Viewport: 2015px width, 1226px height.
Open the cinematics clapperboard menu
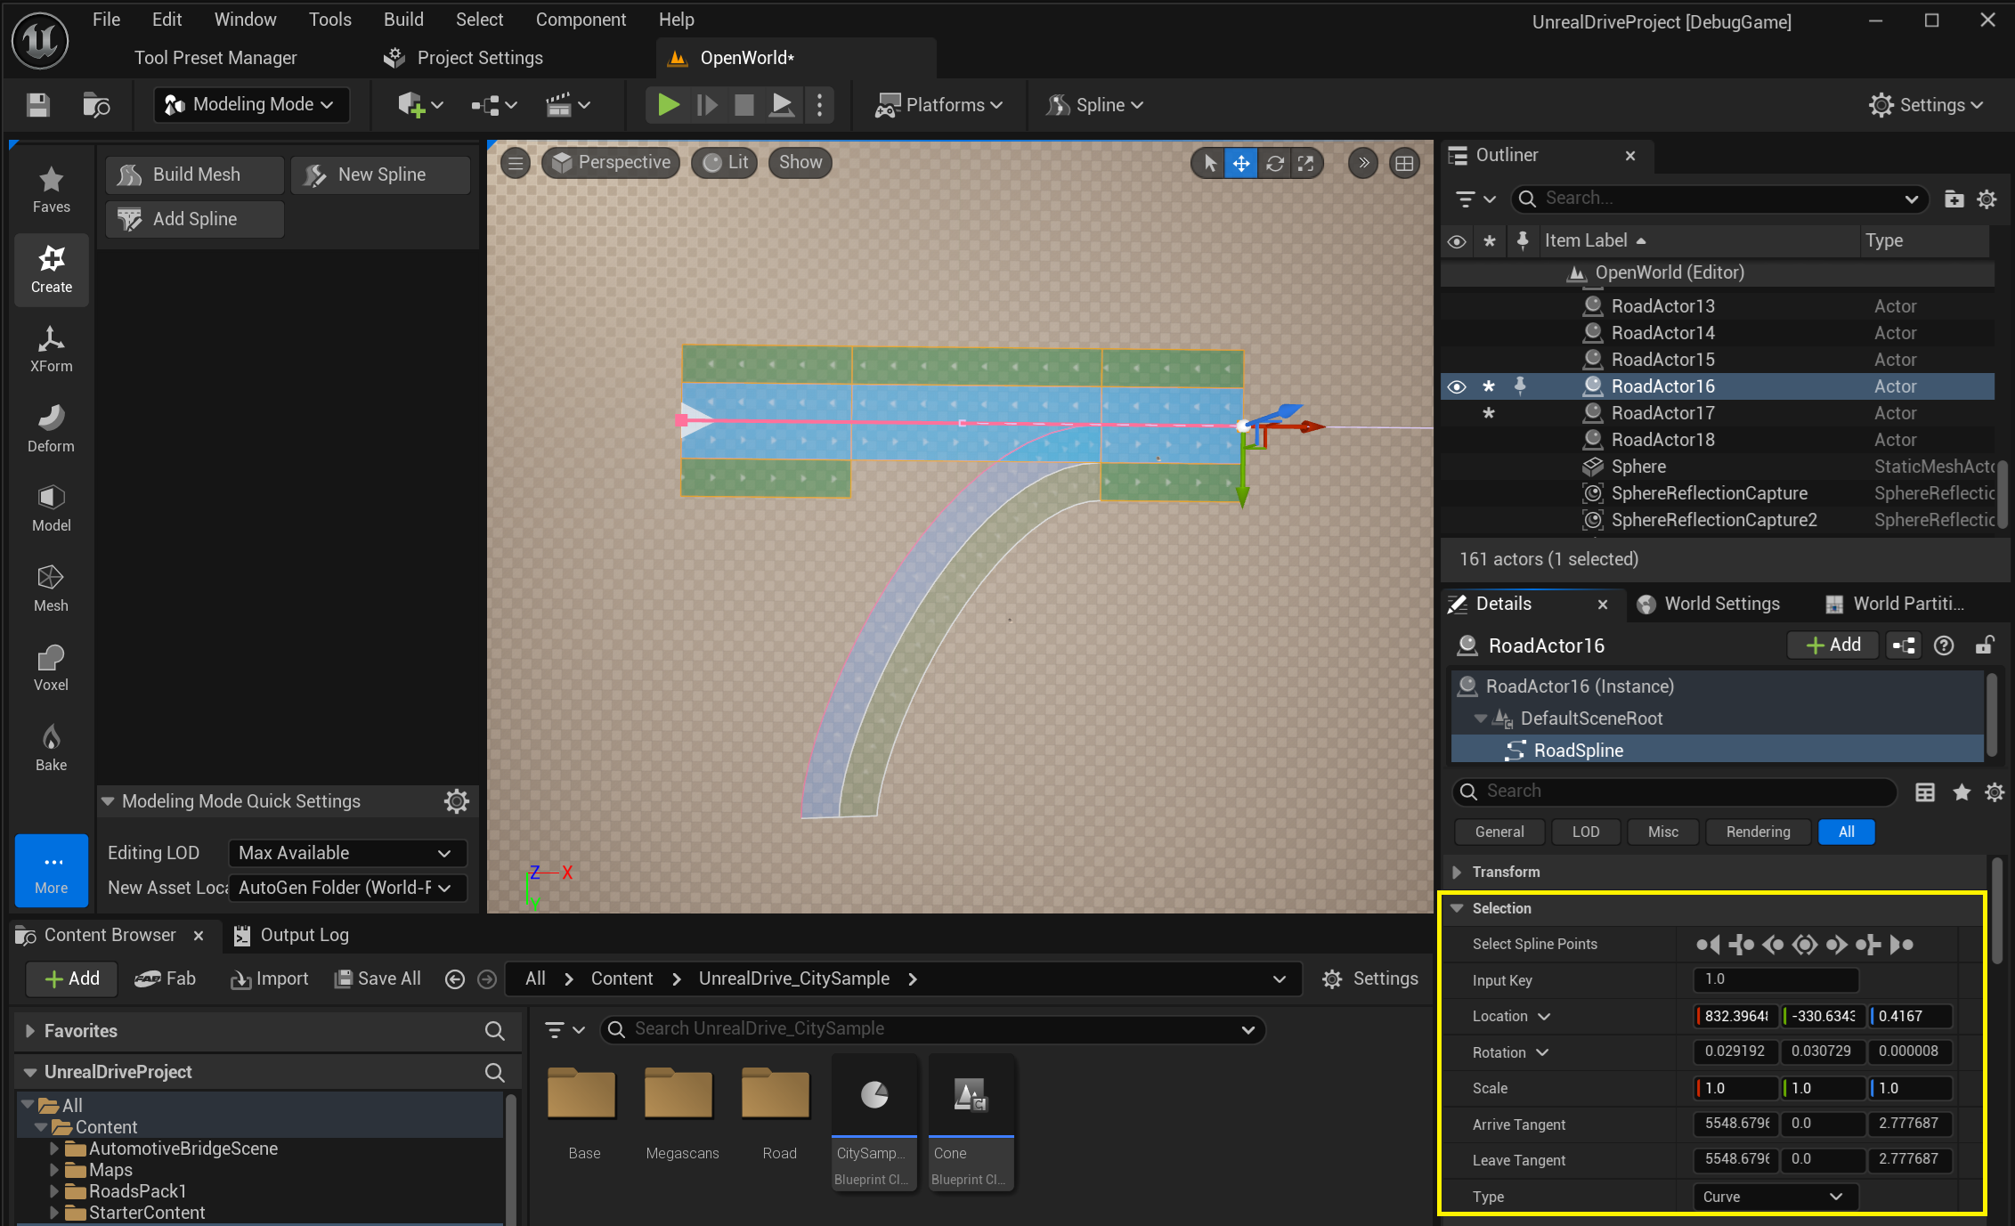click(x=567, y=105)
